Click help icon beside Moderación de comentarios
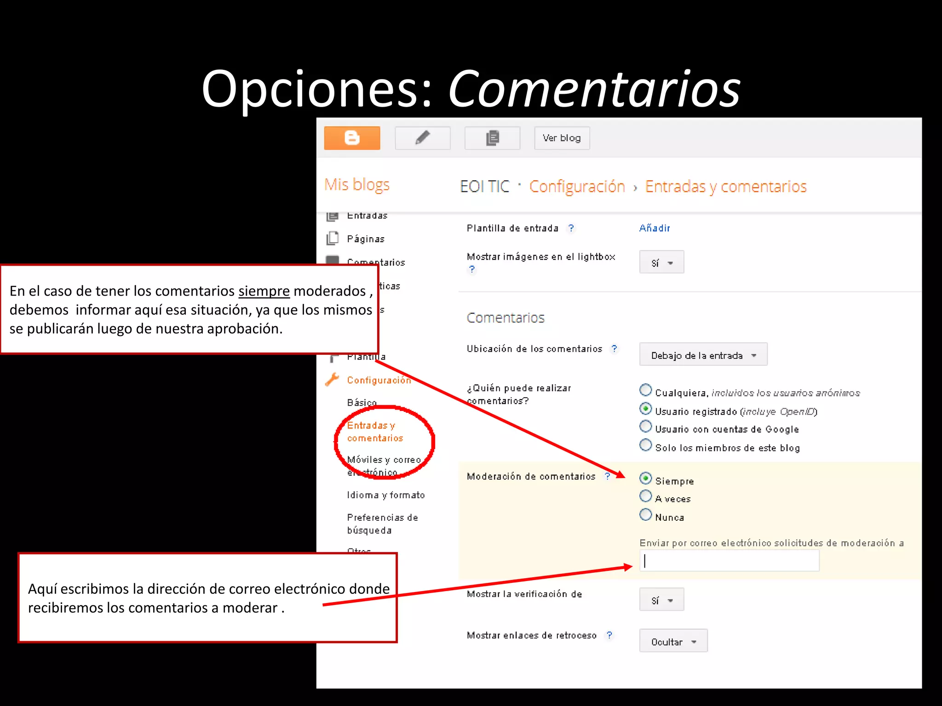The image size is (942, 706). (x=608, y=476)
